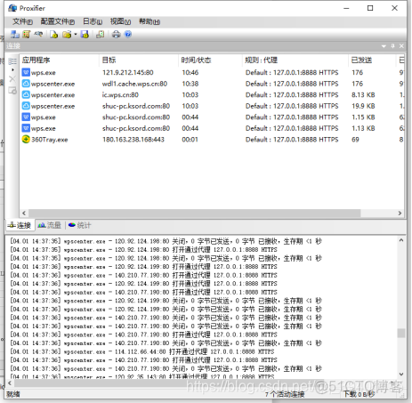Click the blue help toolbar icon

pyautogui.click(x=128, y=35)
